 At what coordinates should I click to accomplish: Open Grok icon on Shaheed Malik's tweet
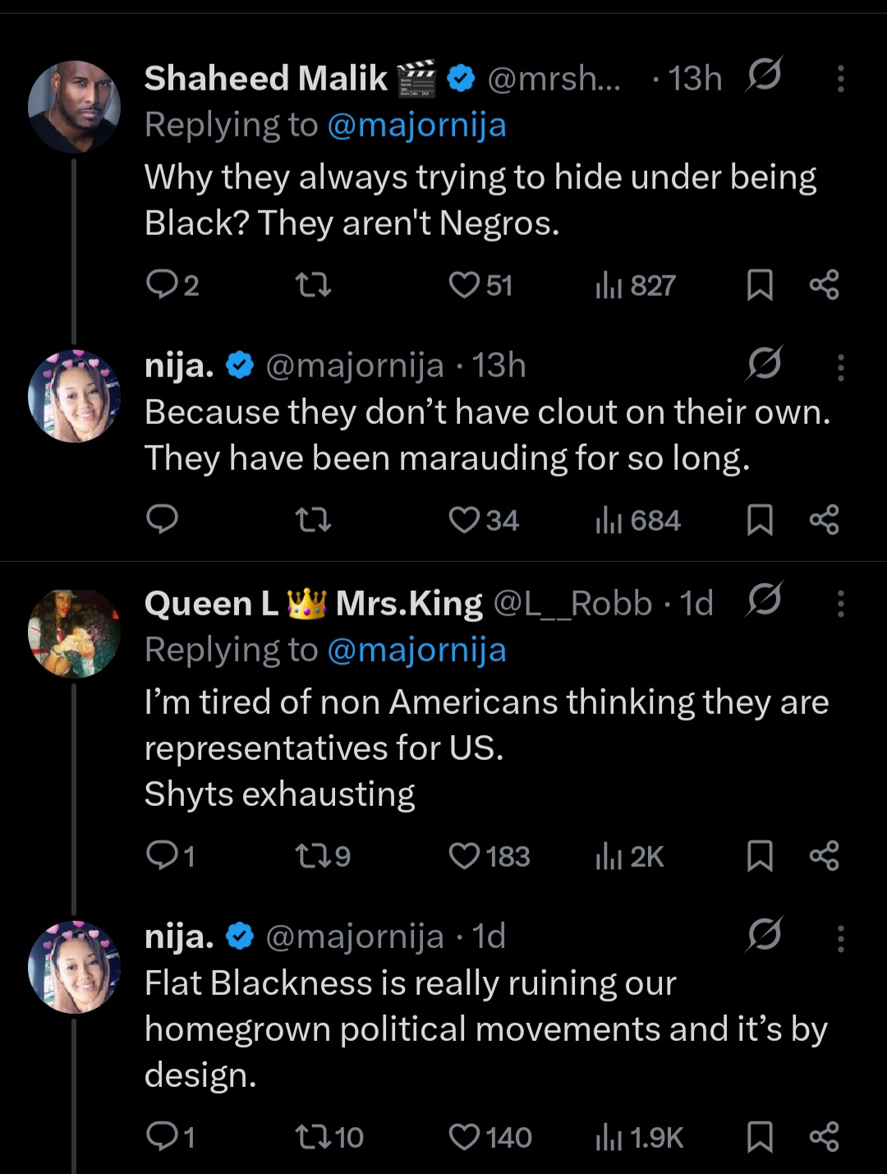click(764, 76)
